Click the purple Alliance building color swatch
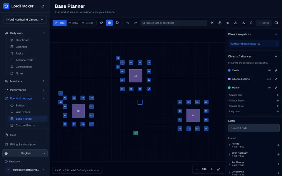 229,79
